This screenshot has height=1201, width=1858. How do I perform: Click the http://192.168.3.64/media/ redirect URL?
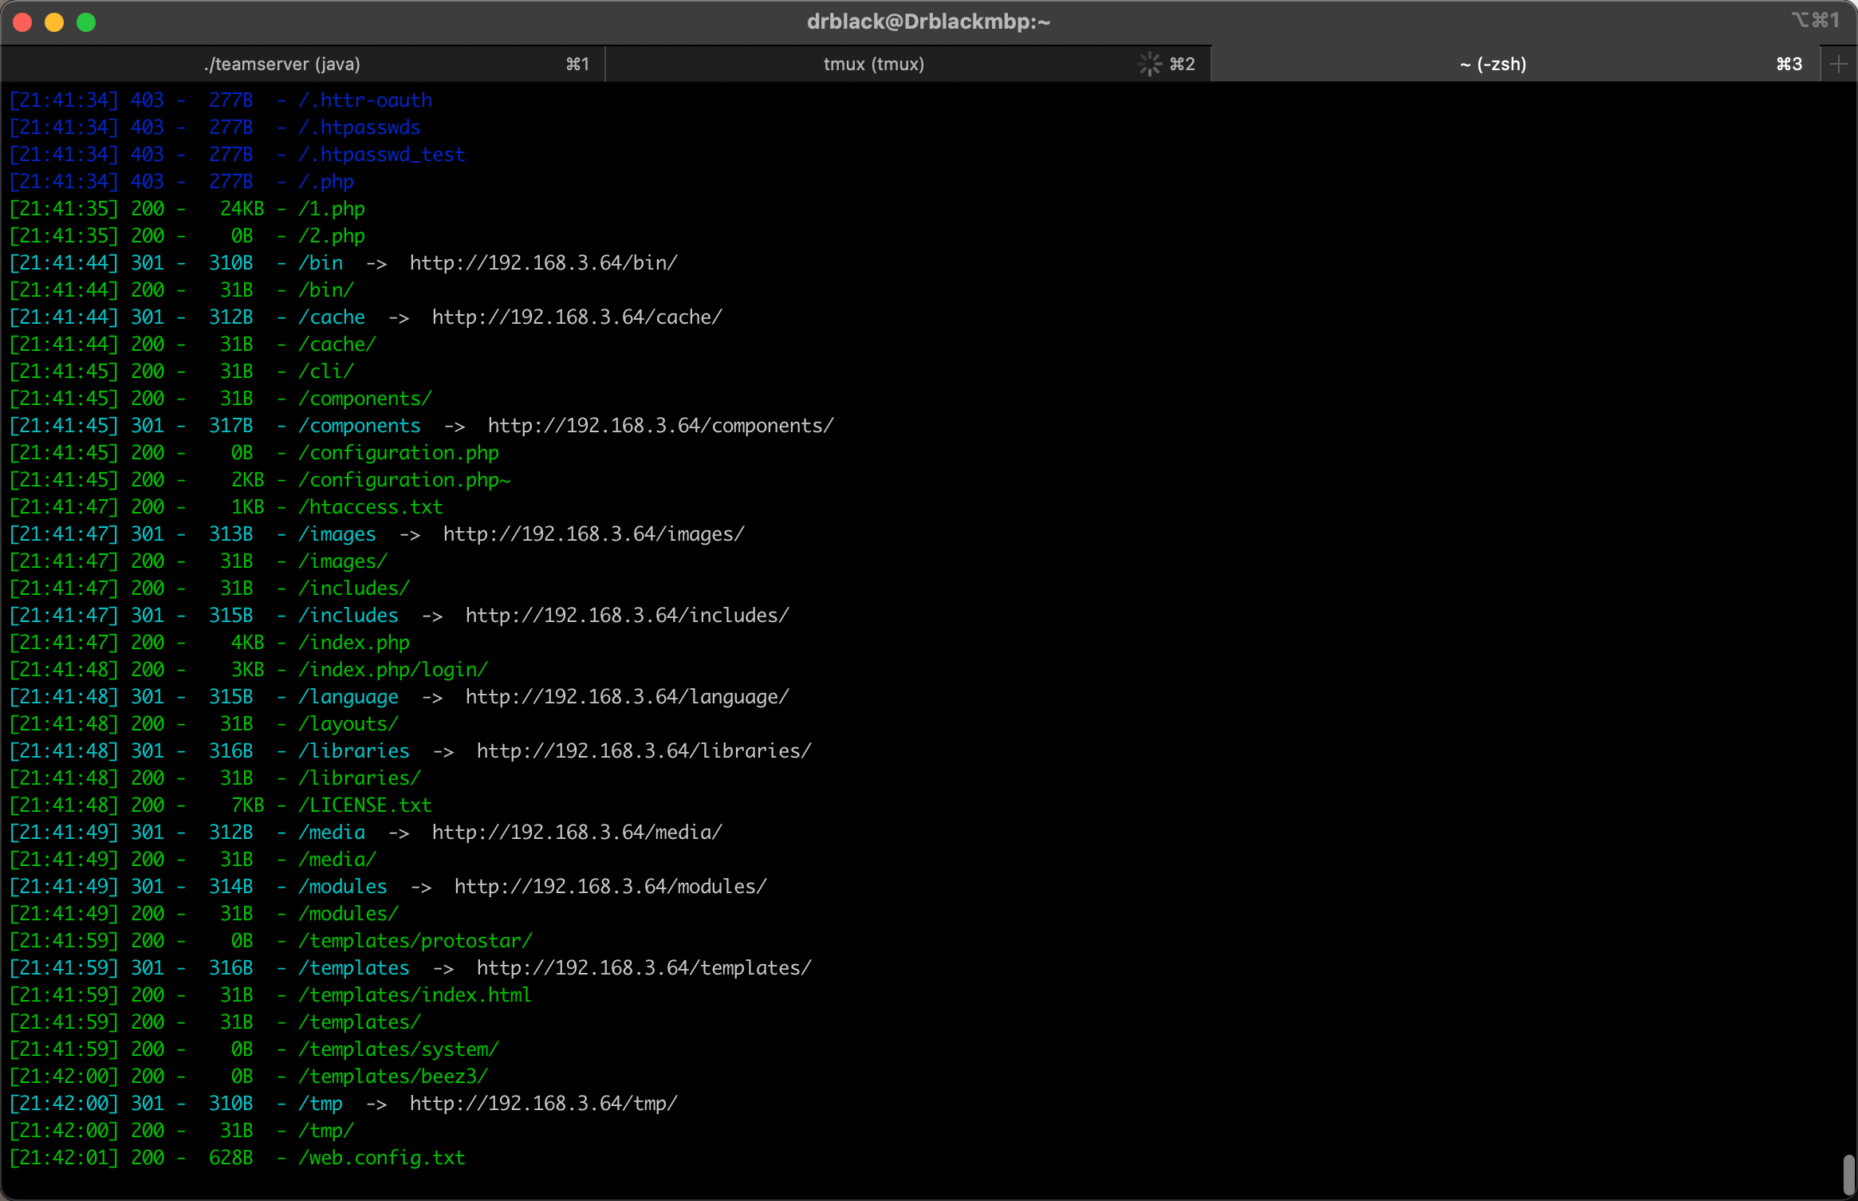click(577, 833)
